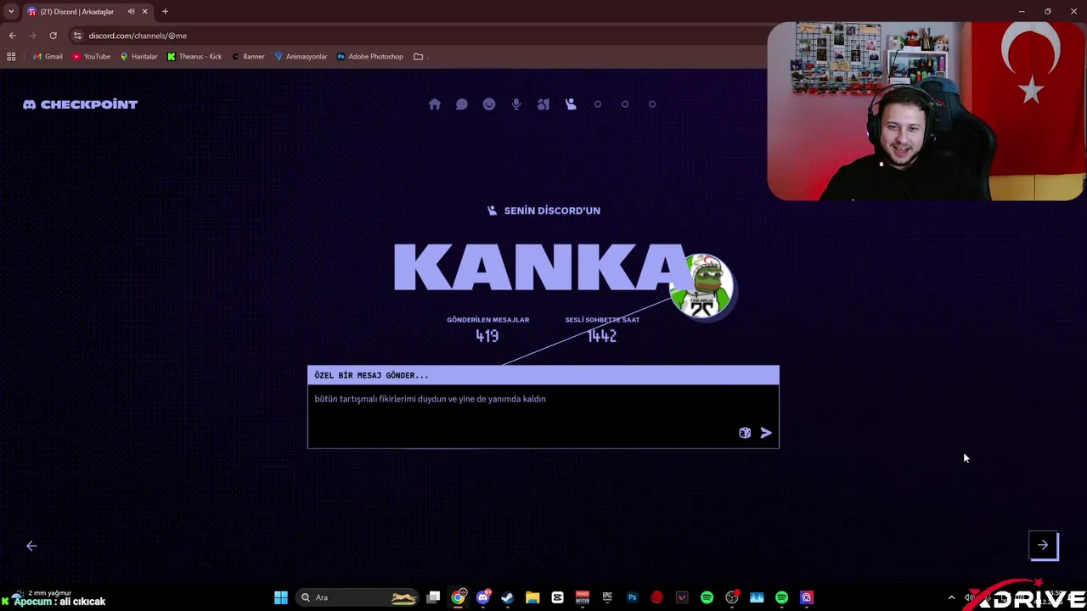The height and width of the screenshot is (611, 1087).
Task: Jump to the chat bubble messages step
Action: point(462,104)
